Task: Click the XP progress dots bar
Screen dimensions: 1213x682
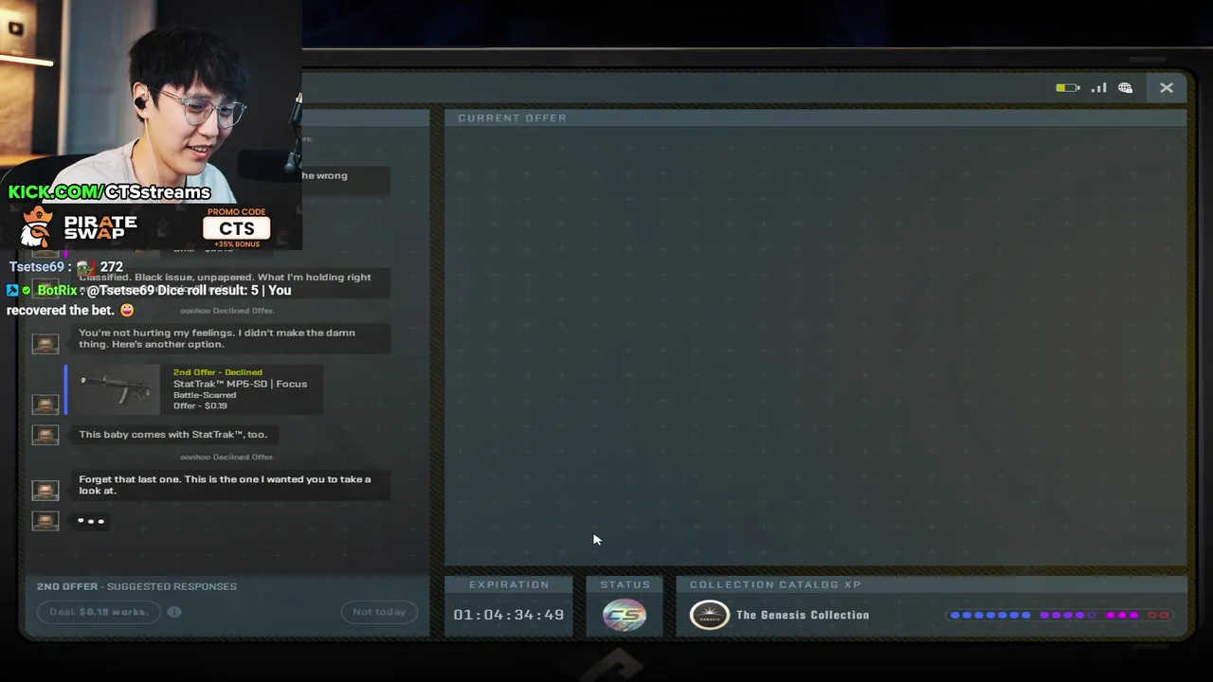Action: (x=1059, y=615)
